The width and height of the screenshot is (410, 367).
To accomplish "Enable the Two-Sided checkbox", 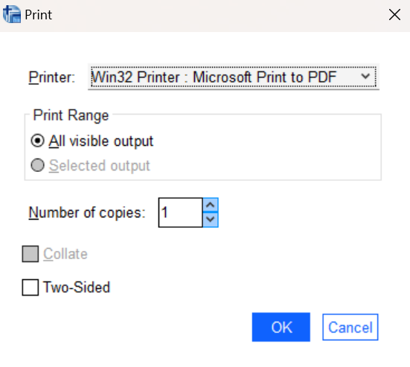I will (31, 287).
